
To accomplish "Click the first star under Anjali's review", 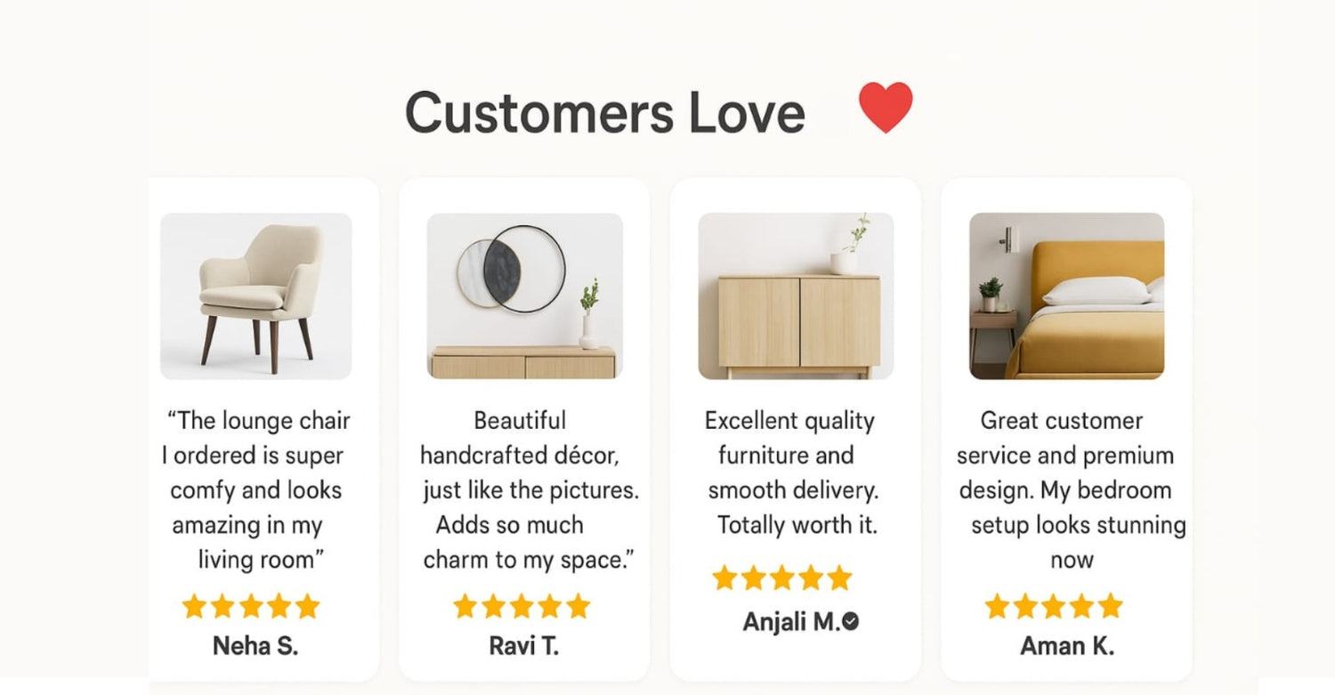I will (725, 578).
